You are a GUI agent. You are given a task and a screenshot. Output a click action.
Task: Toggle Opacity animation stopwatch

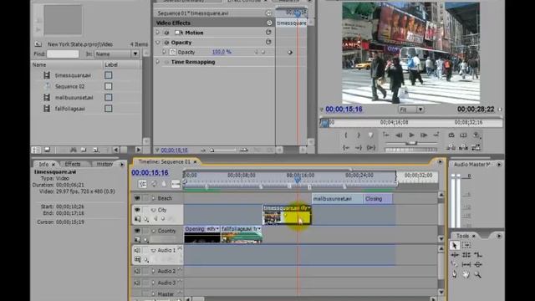click(x=173, y=52)
